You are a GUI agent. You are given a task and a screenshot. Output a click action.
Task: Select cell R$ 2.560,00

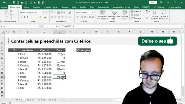pyautogui.click(x=44, y=73)
